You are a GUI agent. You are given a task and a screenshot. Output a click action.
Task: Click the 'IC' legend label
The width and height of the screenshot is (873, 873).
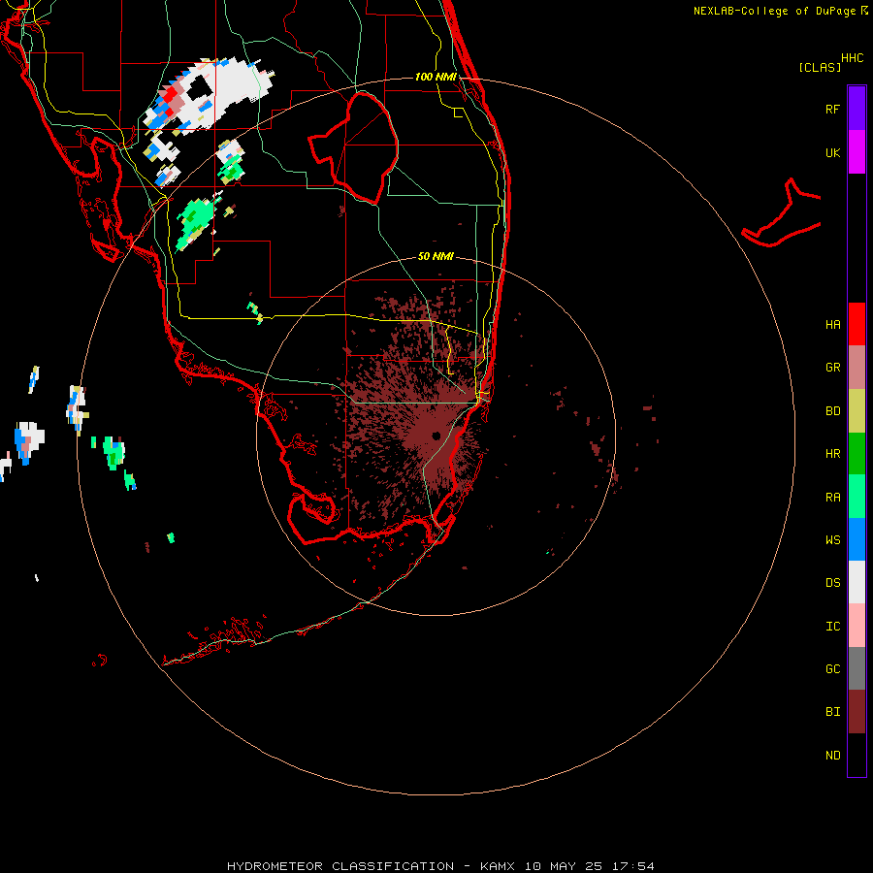[832, 627]
